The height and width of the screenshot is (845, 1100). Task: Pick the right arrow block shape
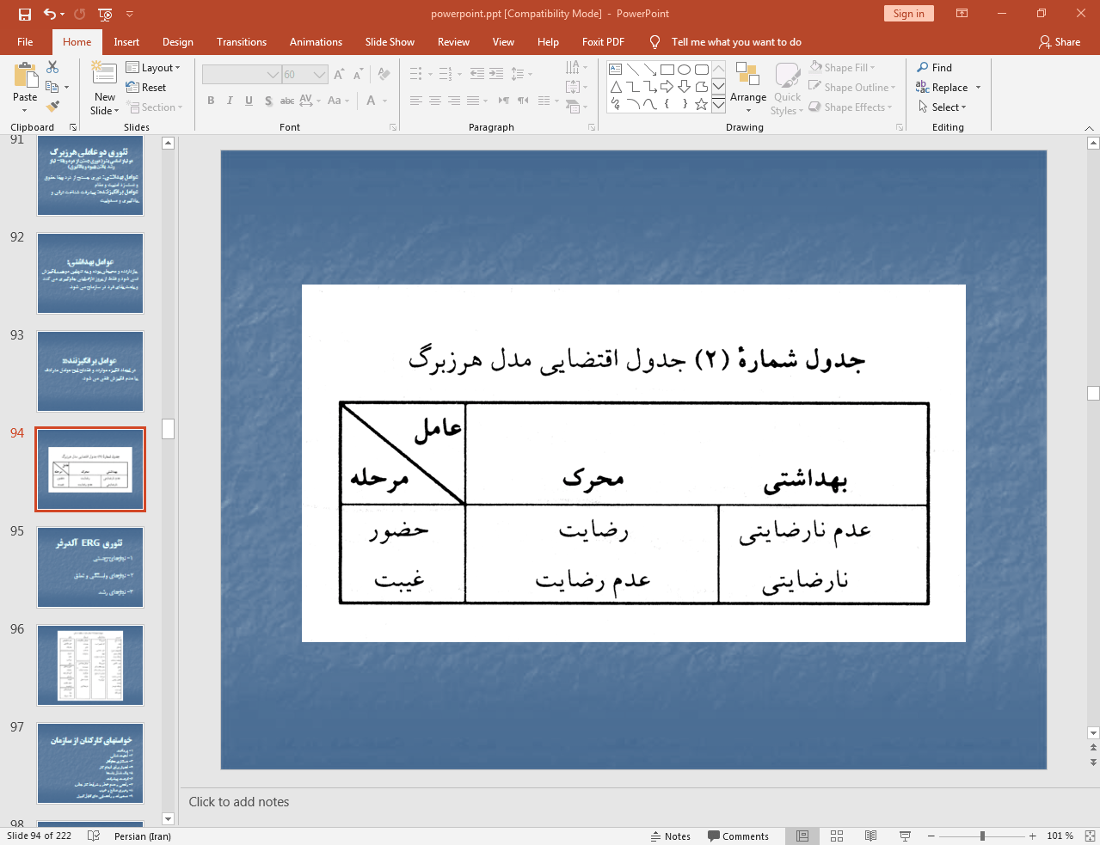(x=667, y=87)
